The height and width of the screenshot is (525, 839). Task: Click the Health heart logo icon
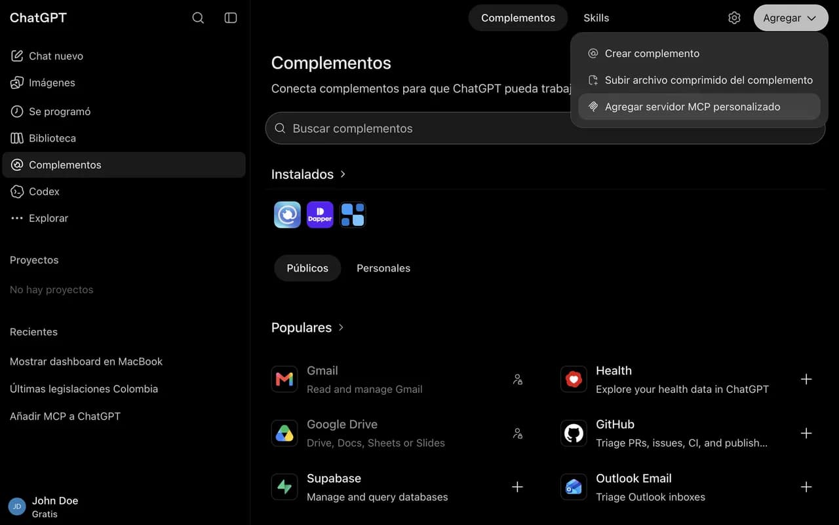coord(574,379)
